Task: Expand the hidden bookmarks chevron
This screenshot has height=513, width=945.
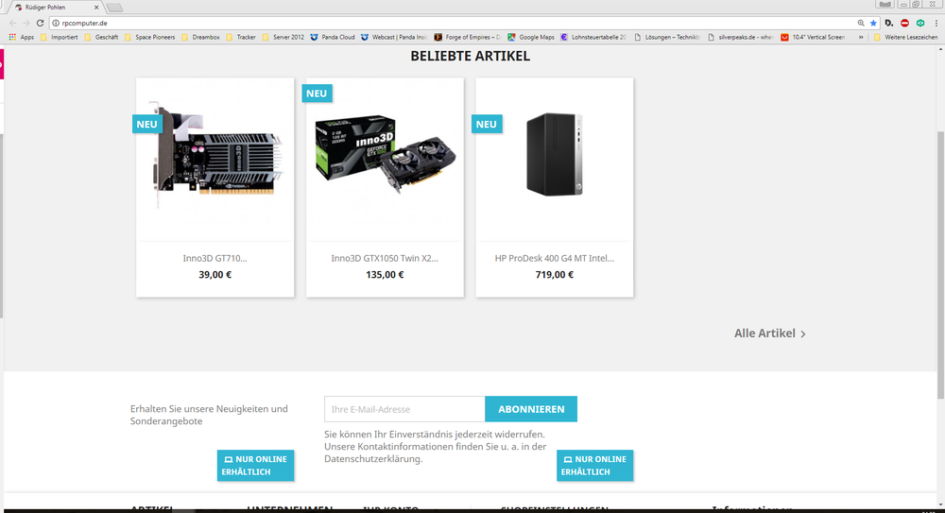Action: pyautogui.click(x=861, y=37)
